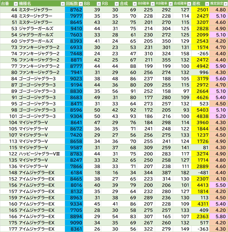Viewport: 228px width, 232px height.
Task: Select 推定設定 cell with value 5.80
Action: (219, 216)
